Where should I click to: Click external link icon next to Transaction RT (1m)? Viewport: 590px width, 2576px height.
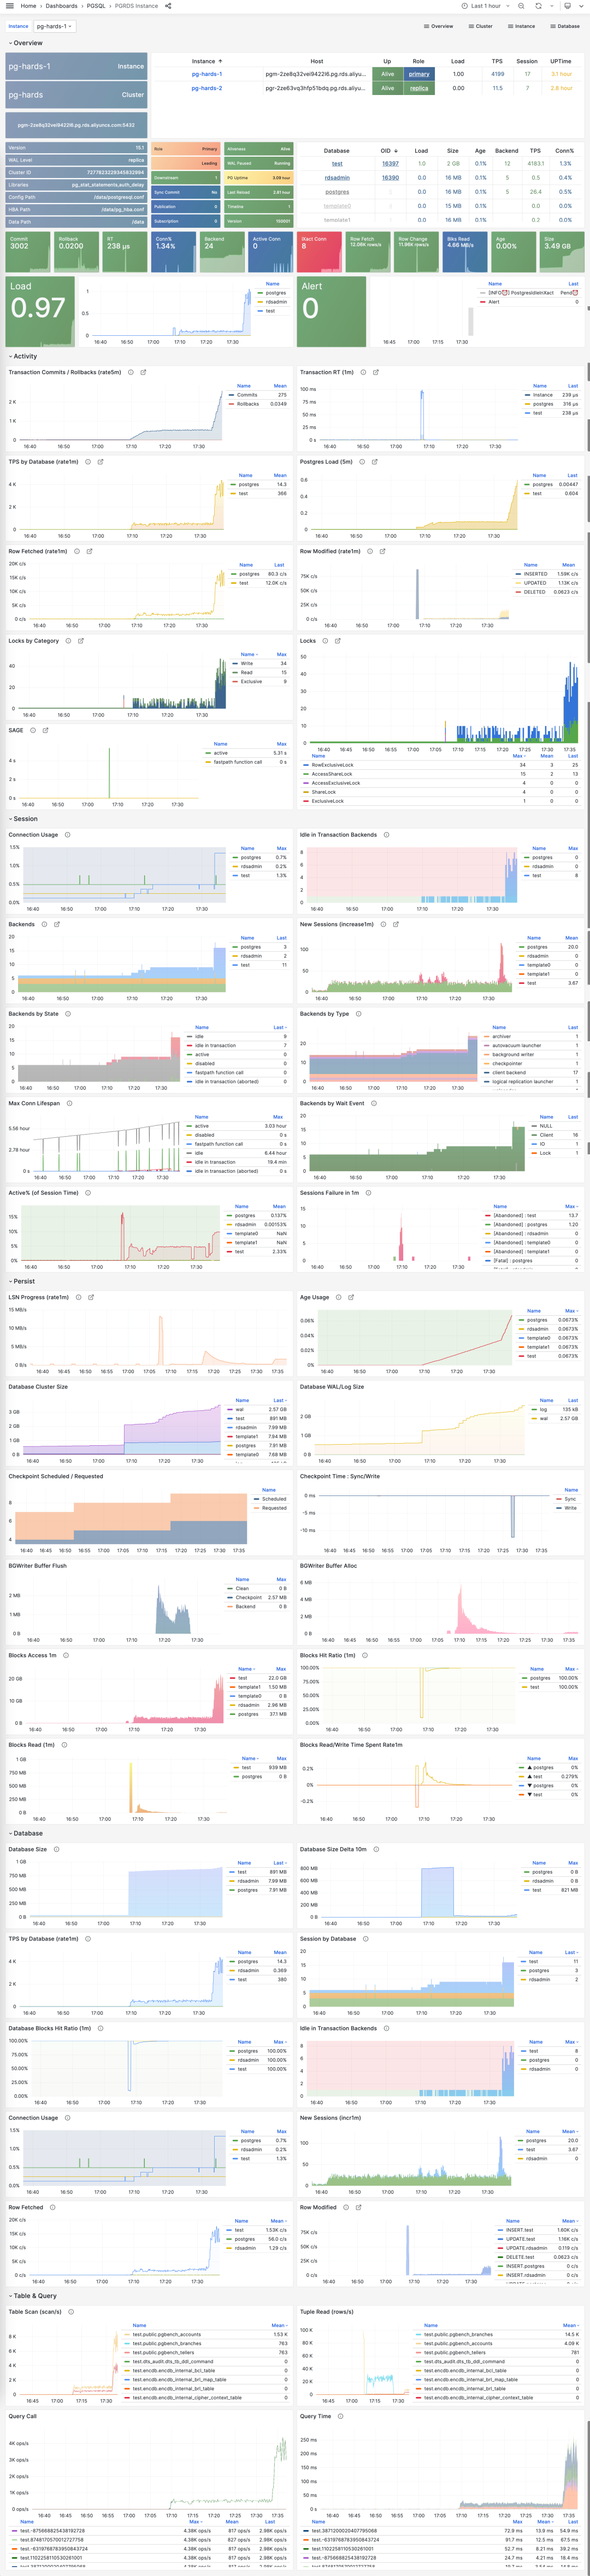[376, 372]
